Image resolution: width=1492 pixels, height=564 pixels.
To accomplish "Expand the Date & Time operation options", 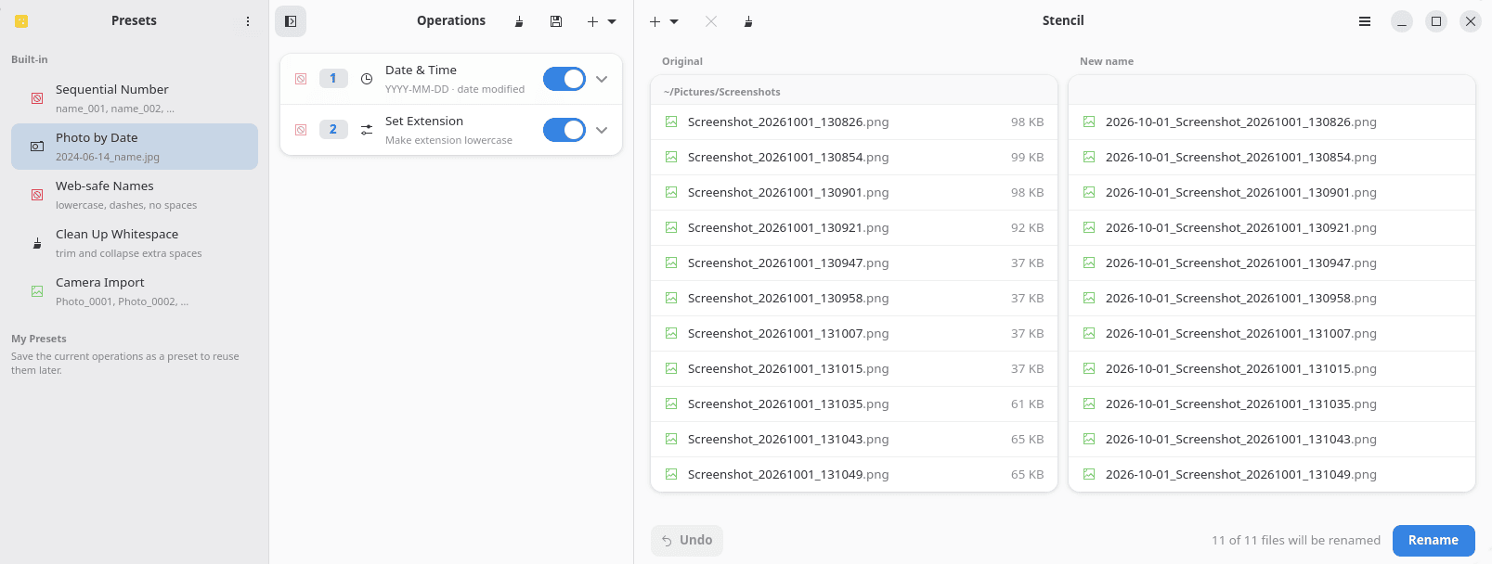I will (602, 79).
